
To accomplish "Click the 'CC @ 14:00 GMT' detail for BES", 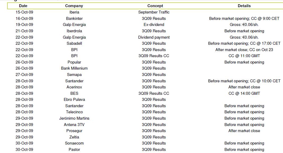I will [244, 93].
